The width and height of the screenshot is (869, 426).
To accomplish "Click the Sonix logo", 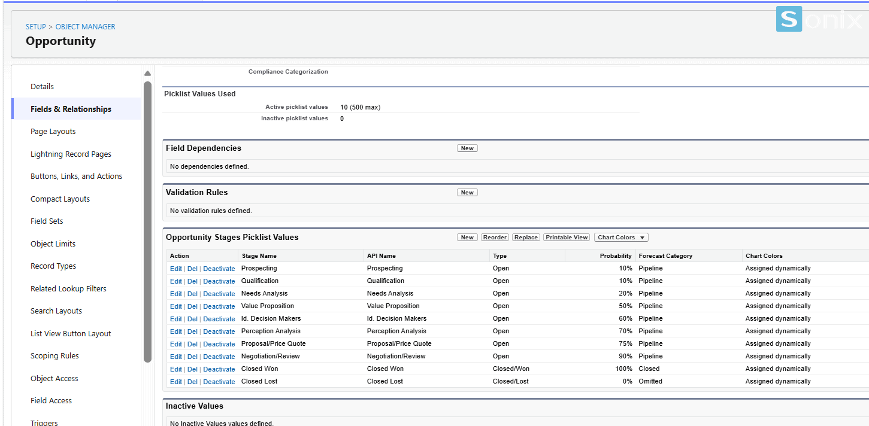I will click(819, 19).
